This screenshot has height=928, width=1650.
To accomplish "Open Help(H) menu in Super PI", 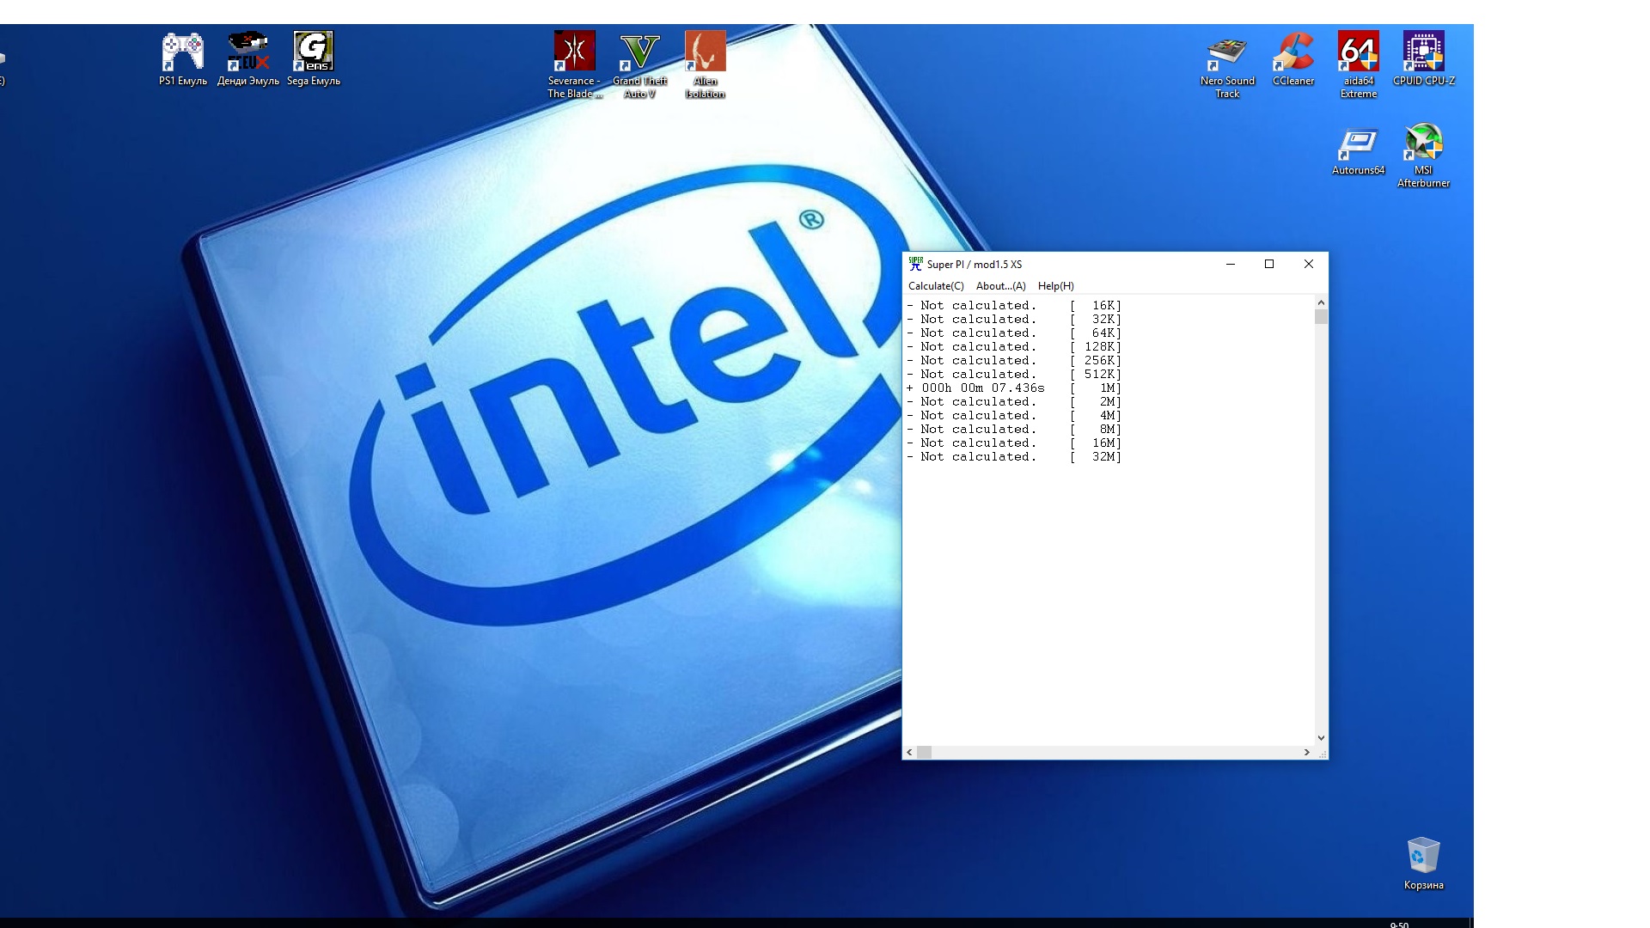I will coord(1055,286).
